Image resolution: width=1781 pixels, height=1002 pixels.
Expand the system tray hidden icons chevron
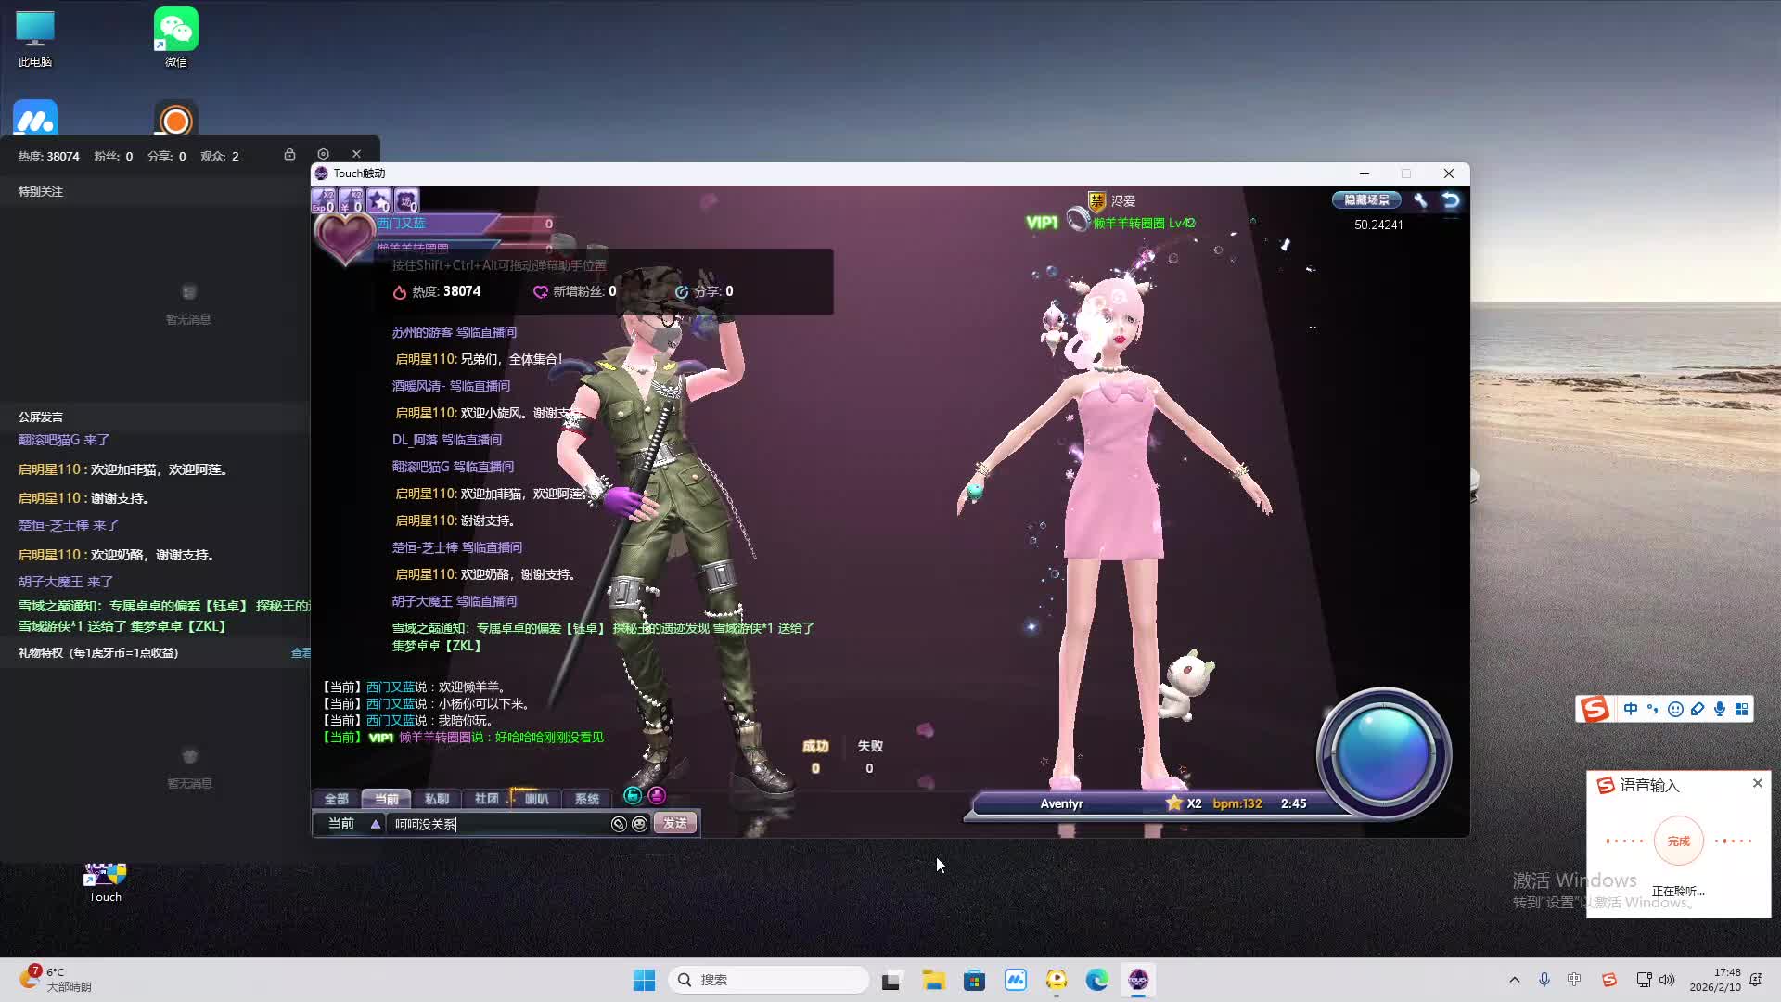click(x=1515, y=980)
